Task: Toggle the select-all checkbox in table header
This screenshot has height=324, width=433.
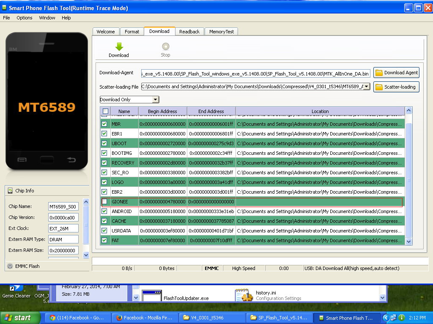Action: pyautogui.click(x=105, y=111)
